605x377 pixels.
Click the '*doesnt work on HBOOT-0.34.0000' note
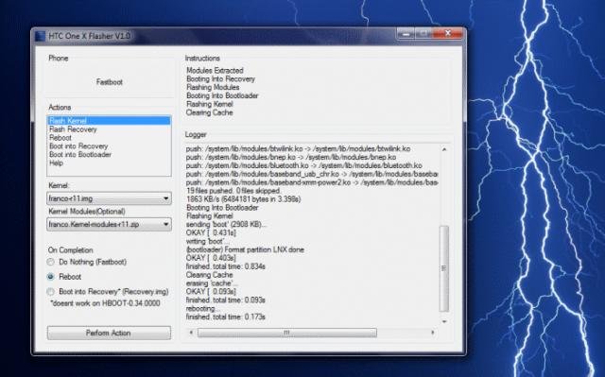105,303
